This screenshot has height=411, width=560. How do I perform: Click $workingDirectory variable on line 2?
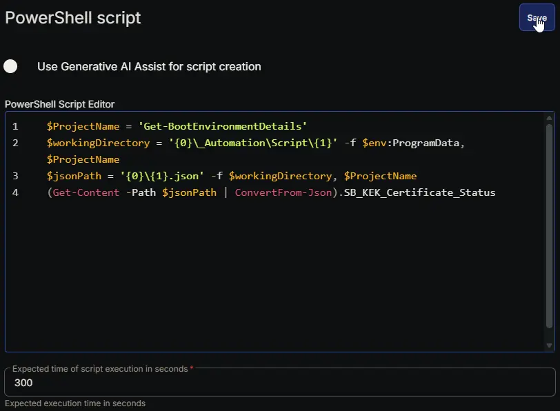98,143
